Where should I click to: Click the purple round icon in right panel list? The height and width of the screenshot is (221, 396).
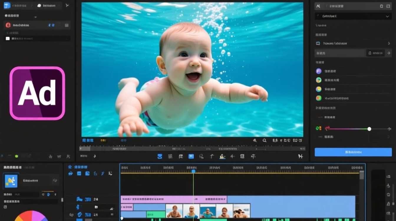tap(319, 71)
